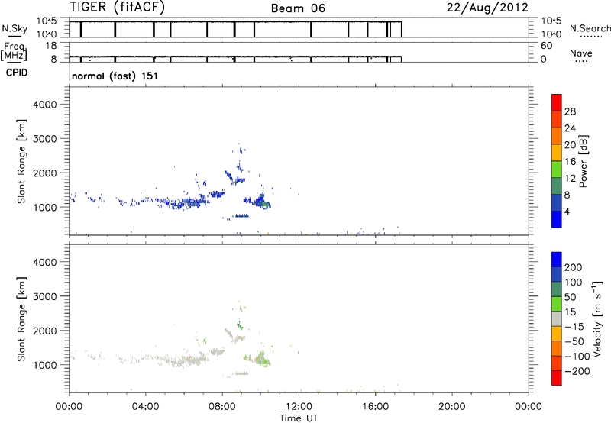Click the "CPID" label

(x=17, y=73)
